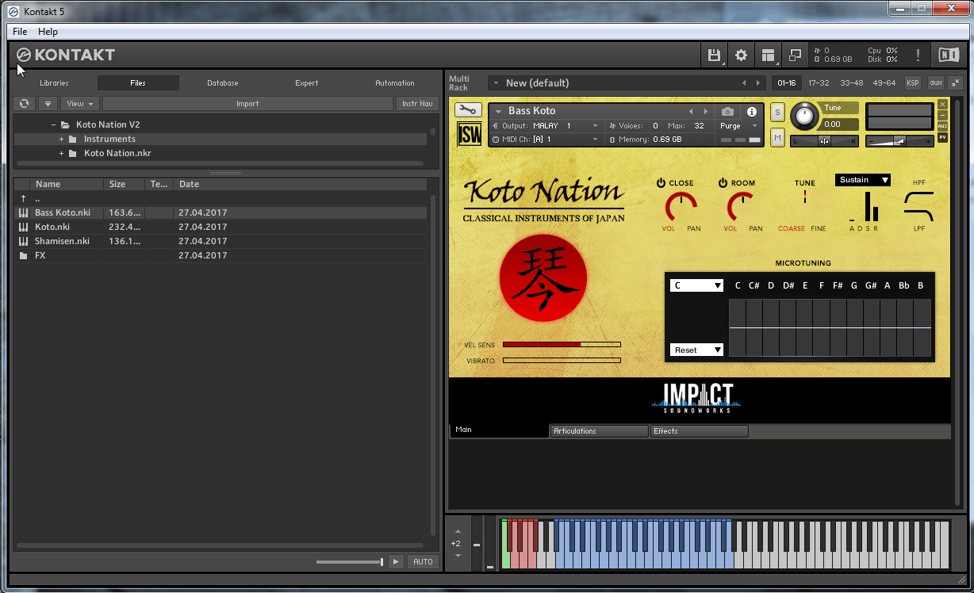Viewport: 974px width, 593px height.
Task: Switch to the Database browser tab
Action: pyautogui.click(x=223, y=83)
